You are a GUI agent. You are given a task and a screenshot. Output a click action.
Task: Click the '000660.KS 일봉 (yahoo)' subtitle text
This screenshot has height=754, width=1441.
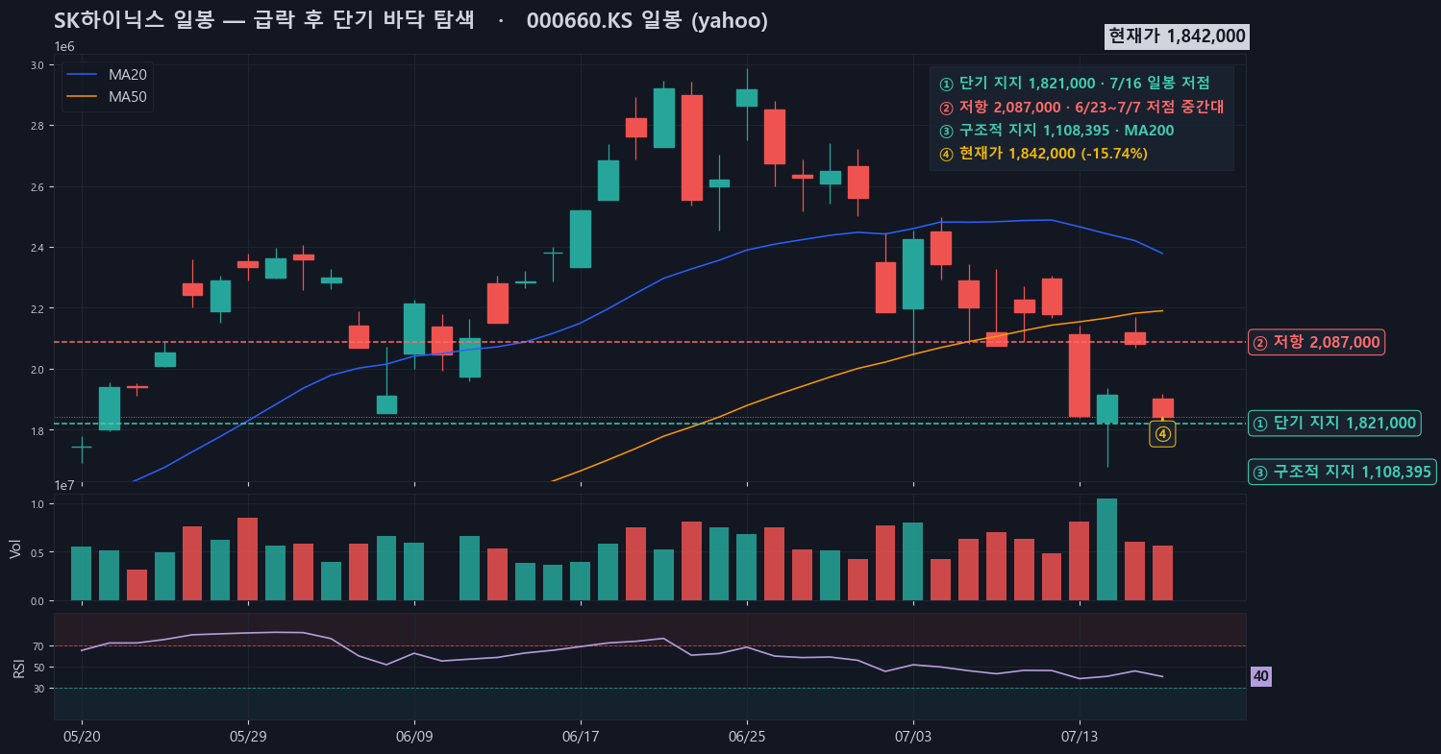(x=647, y=21)
